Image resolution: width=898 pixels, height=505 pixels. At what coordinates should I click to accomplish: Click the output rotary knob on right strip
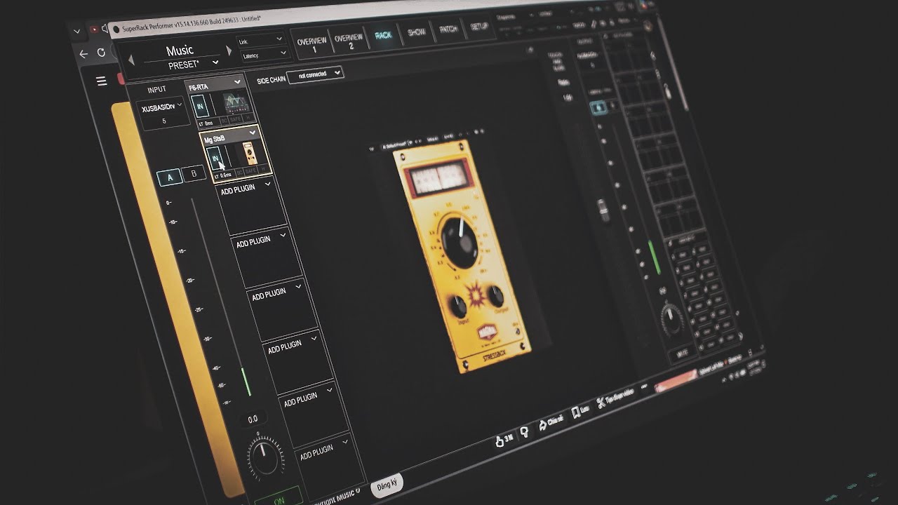[x=672, y=318]
